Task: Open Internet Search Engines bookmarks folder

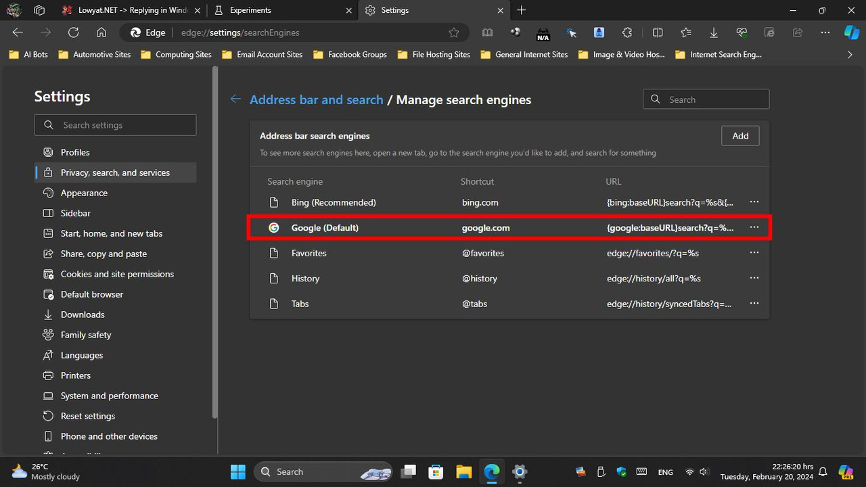Action: click(x=719, y=55)
